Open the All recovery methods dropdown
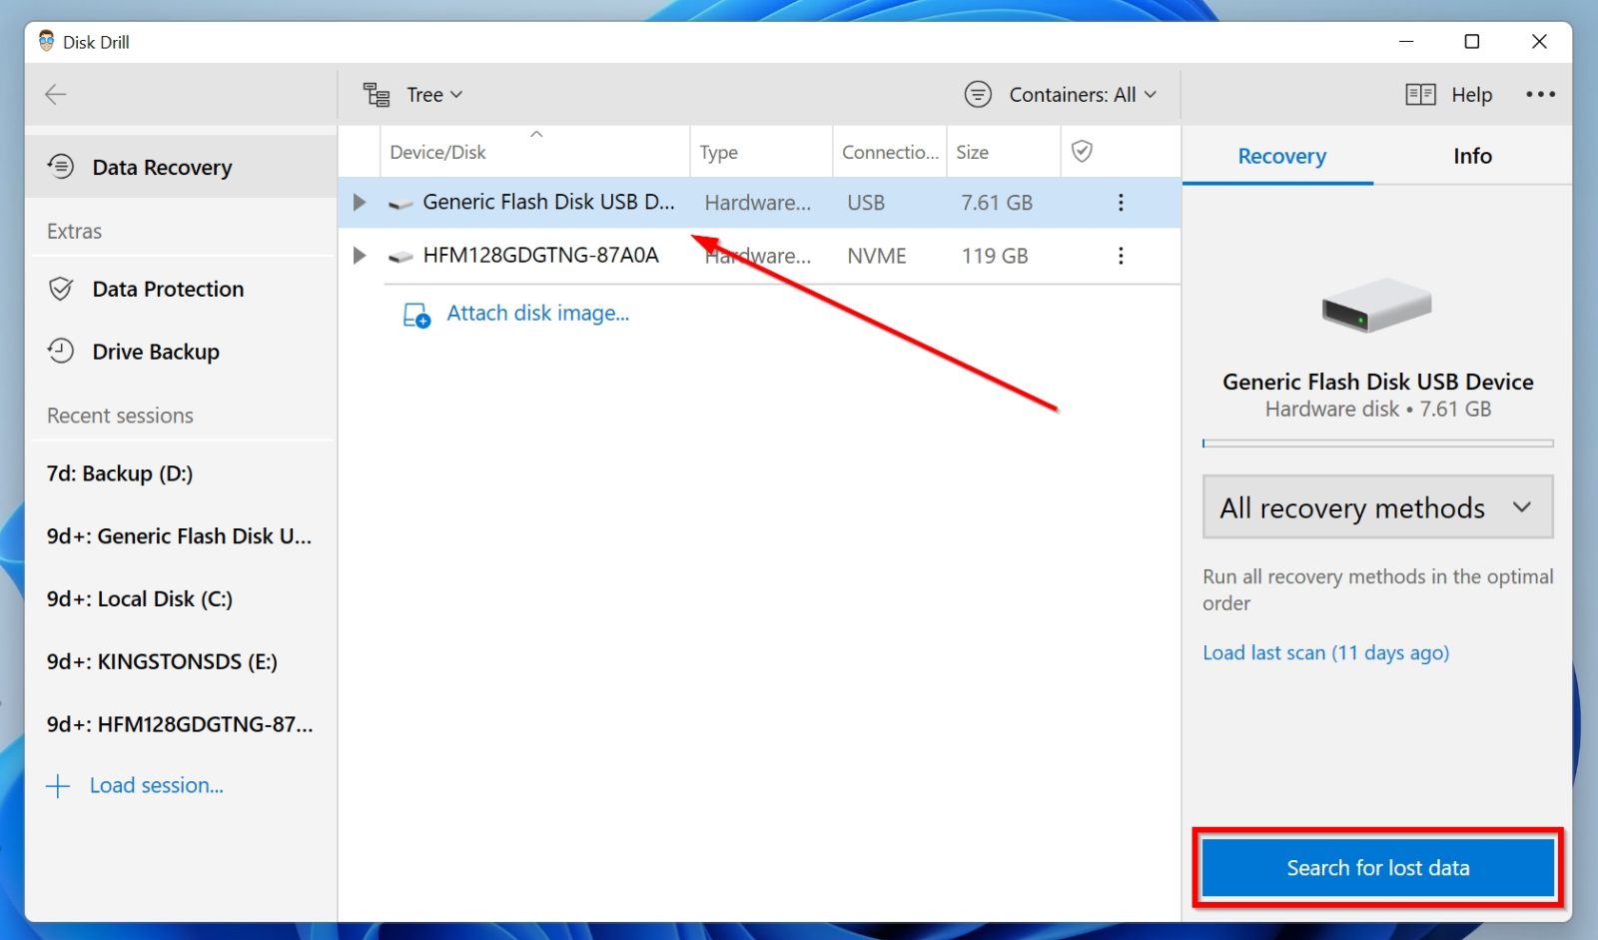 pos(1376,507)
